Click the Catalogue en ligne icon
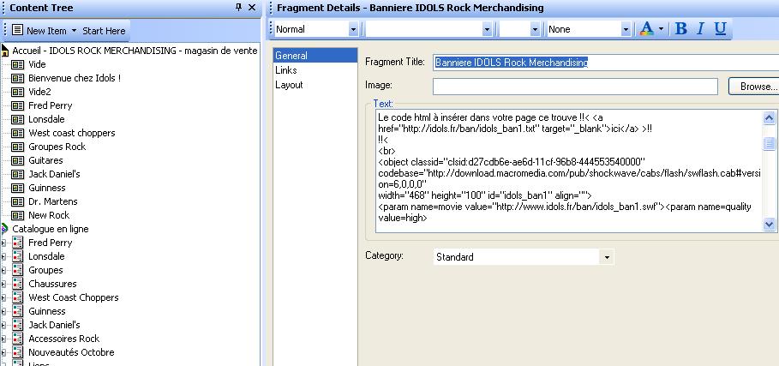This screenshot has height=366, width=779. click(x=5, y=229)
